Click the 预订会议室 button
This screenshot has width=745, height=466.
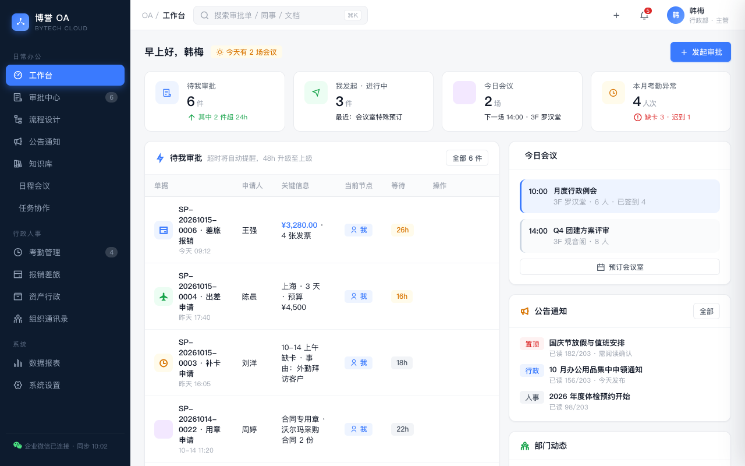[x=620, y=267]
